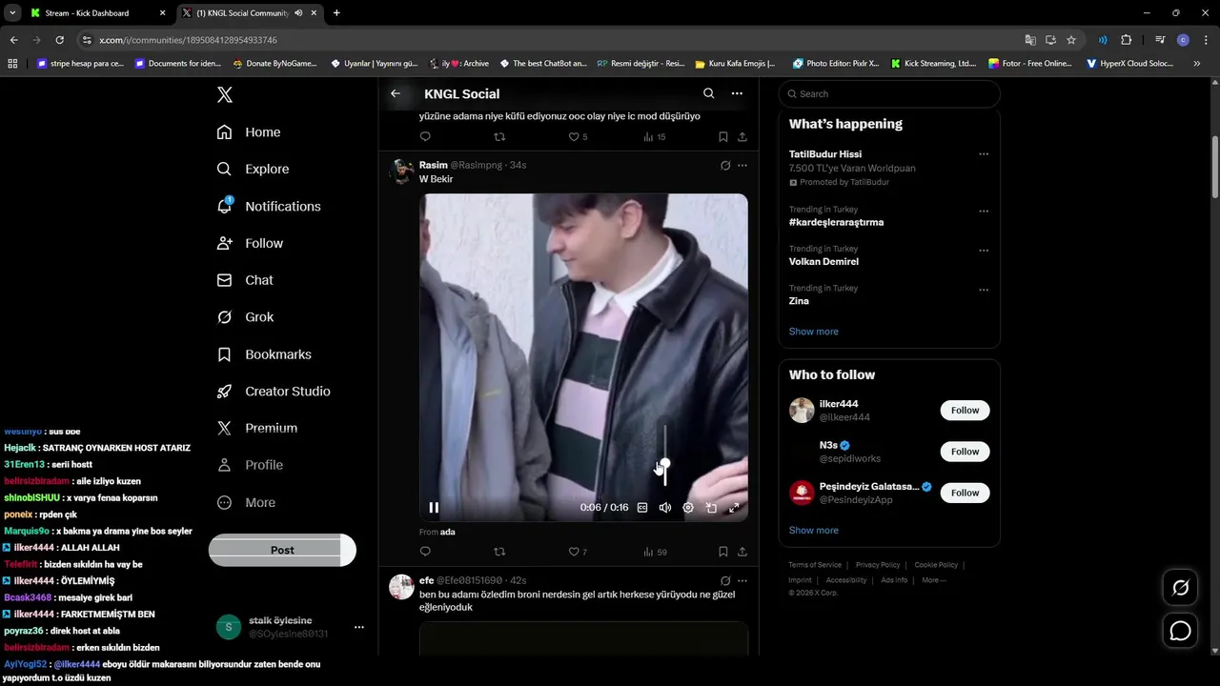Repost Rasim's W Bekir post
Image resolution: width=1220 pixels, height=686 pixels.
tap(499, 551)
